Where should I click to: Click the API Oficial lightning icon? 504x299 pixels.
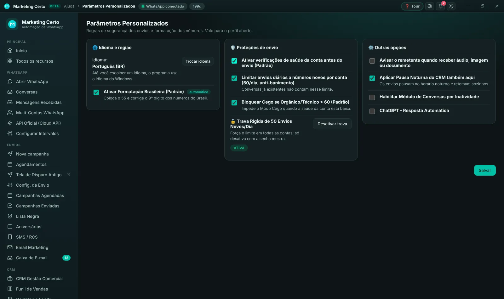point(10,123)
